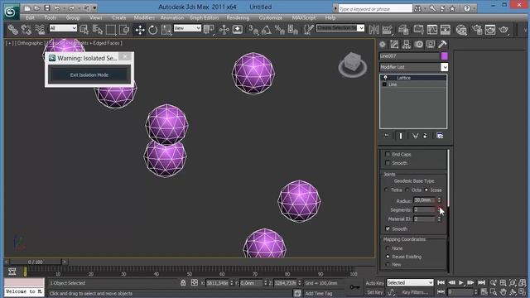Open the Selected key filter dropdown

coord(410,282)
